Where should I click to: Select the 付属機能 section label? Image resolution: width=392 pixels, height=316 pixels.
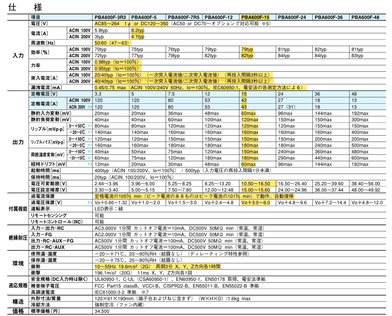[x=18, y=209]
